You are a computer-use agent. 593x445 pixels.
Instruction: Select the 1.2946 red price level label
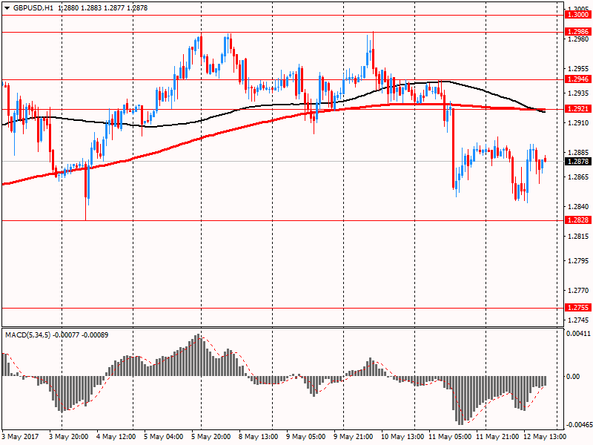[x=578, y=79]
